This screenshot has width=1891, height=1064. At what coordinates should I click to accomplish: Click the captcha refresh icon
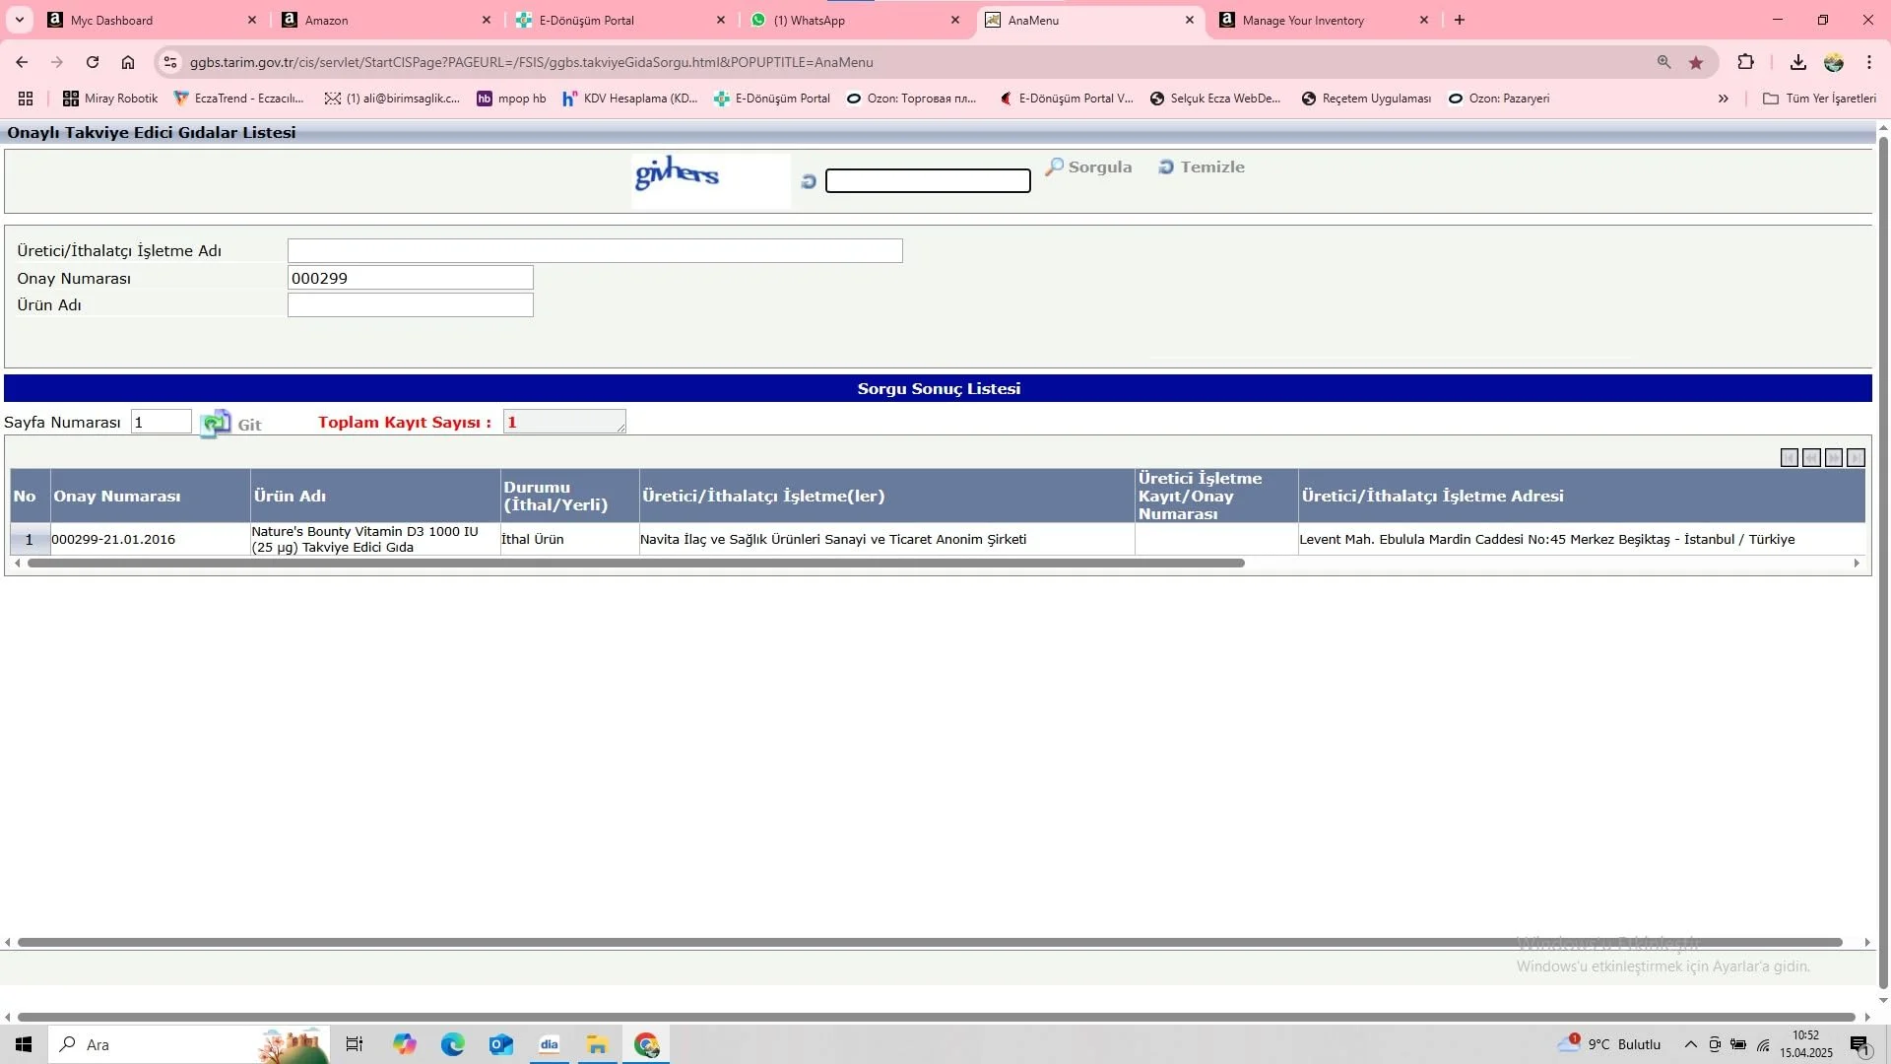[809, 181]
